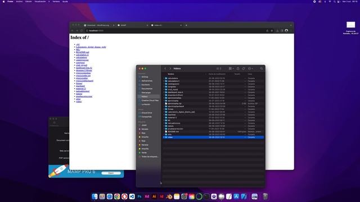
Task: Go forward in the Finder window toolbar
Action: pos(170,68)
